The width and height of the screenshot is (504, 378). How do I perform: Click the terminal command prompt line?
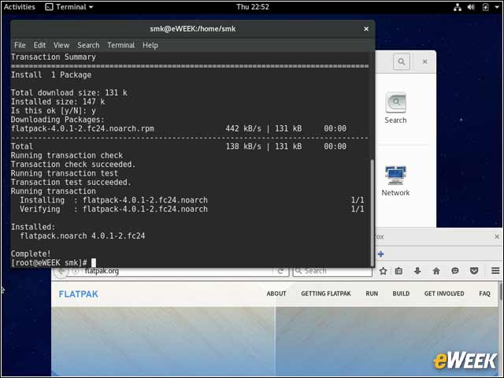tap(54, 262)
